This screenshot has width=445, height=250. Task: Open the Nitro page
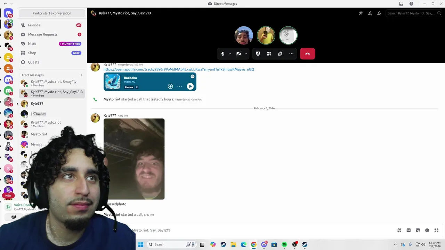tap(52, 44)
